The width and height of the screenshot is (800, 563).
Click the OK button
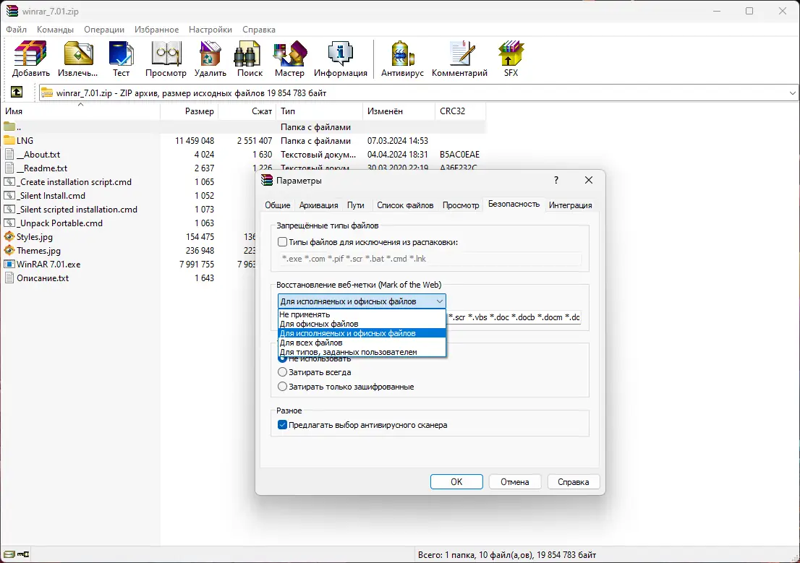pos(456,481)
